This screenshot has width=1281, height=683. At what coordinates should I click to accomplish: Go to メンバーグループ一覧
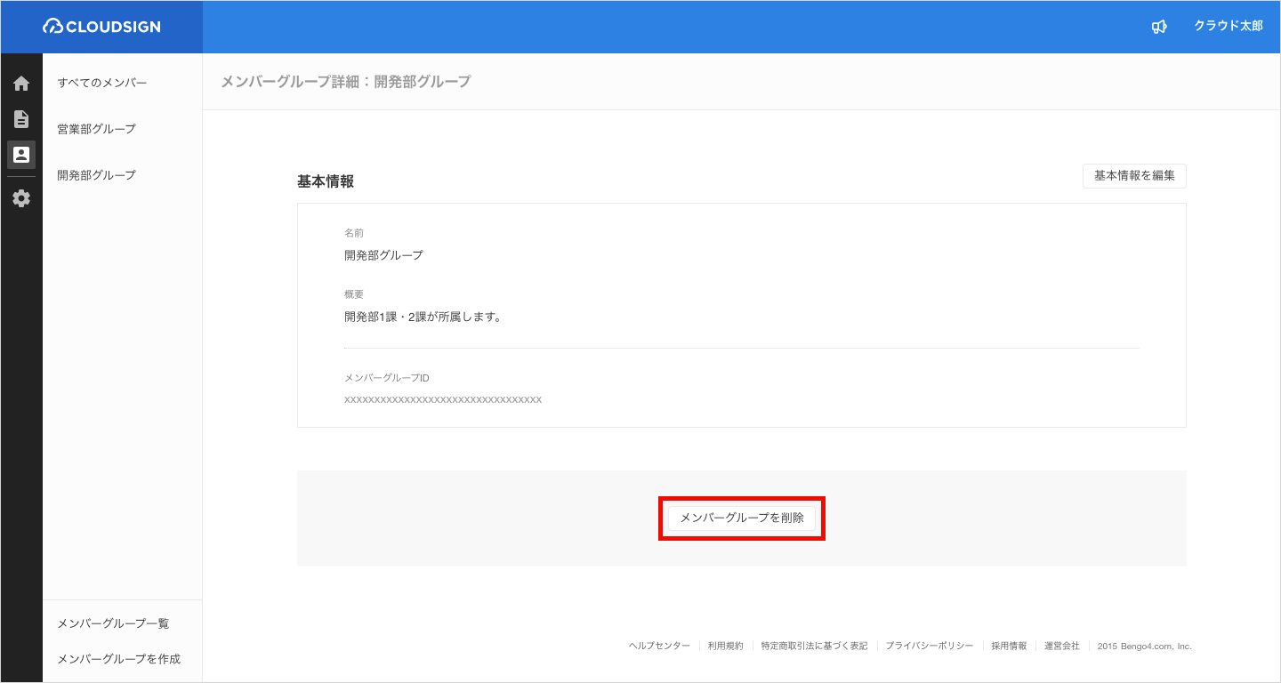pyautogui.click(x=113, y=623)
